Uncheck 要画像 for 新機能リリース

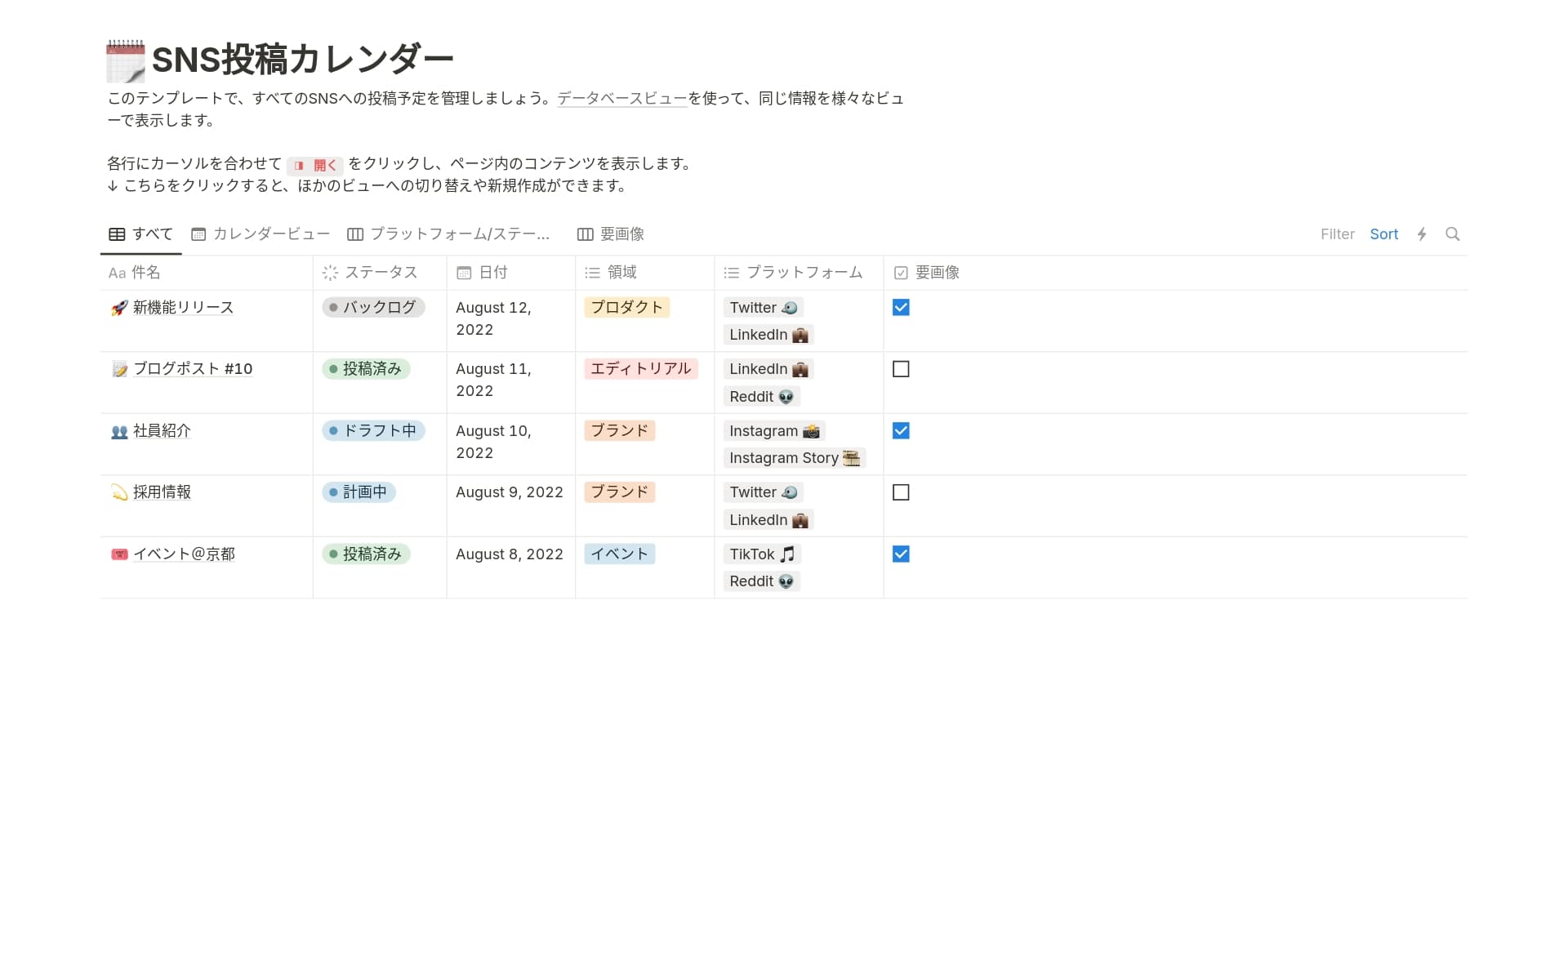901,308
